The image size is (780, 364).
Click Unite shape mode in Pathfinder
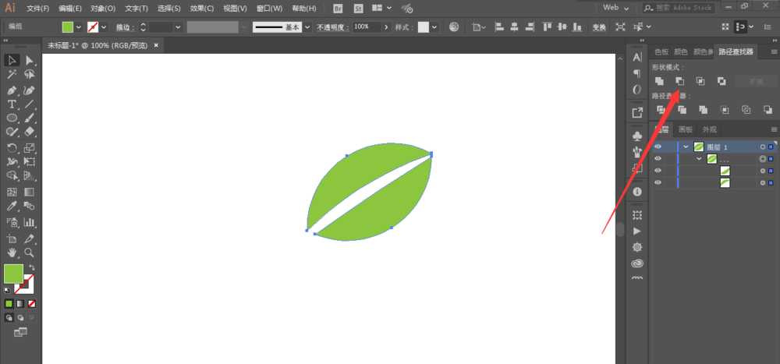click(x=660, y=81)
